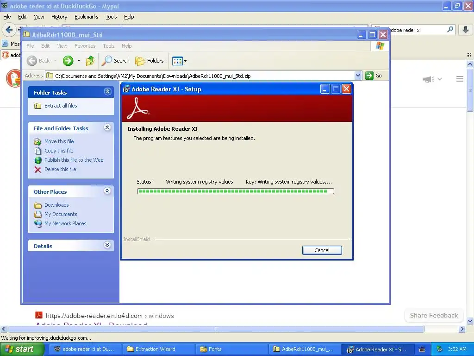Click the address path field in Explorer
Screen dimensions: 474x356
click(x=200, y=76)
